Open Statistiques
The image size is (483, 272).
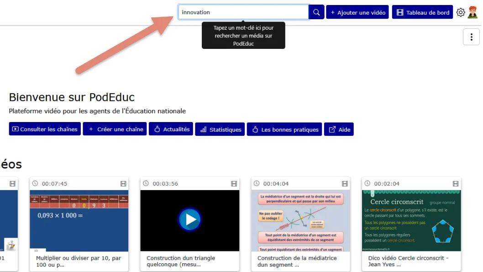tap(220, 129)
